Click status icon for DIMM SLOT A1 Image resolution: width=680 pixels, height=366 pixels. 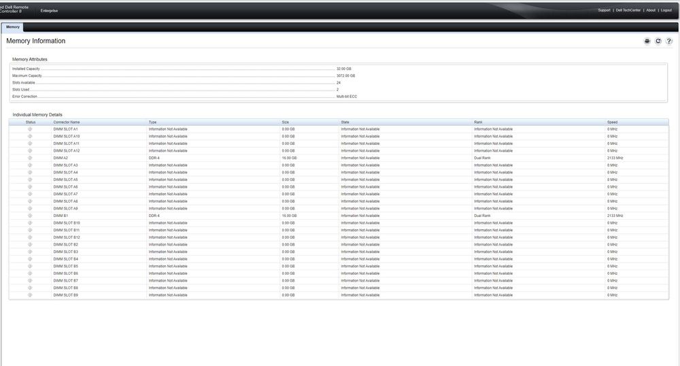(x=30, y=129)
